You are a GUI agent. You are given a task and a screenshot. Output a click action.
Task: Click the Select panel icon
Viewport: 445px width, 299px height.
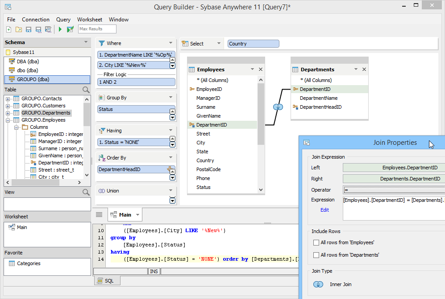tap(185, 44)
